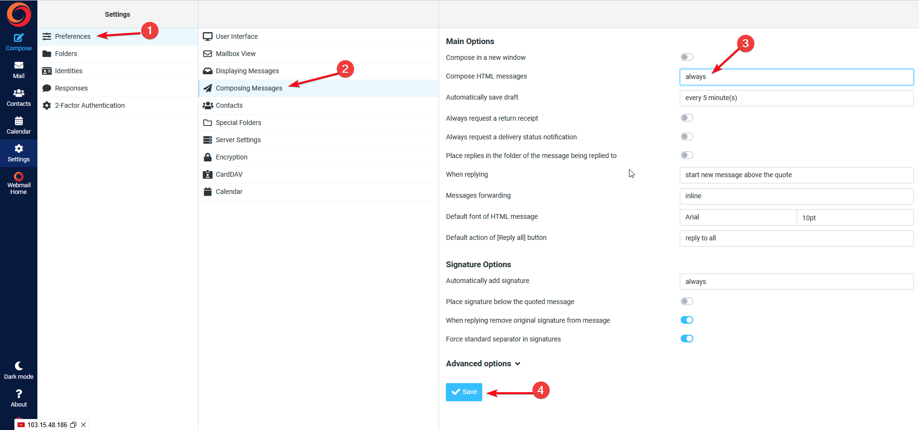919x430 pixels.
Task: Click the Roundcube logo at top-left
Action: (19, 14)
